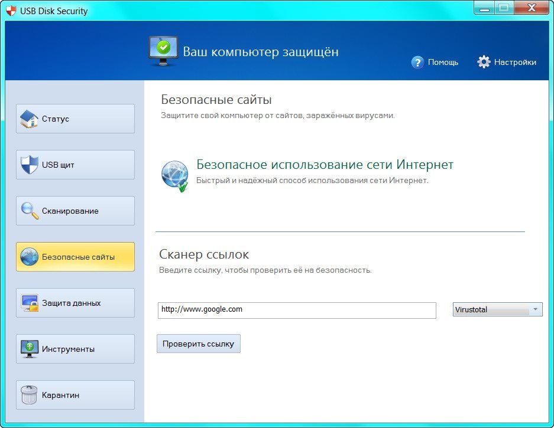Go to Защита данных section

75,303
